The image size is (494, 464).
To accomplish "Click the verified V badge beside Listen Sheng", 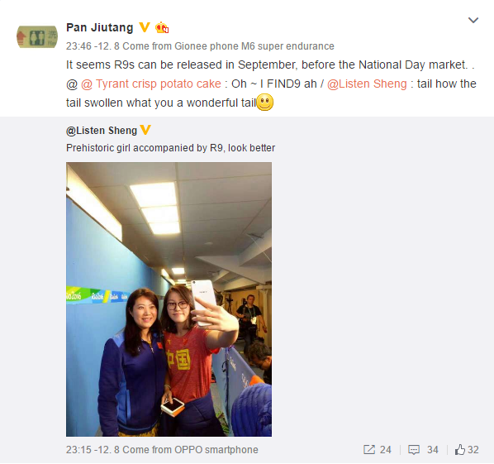I will (x=145, y=130).
